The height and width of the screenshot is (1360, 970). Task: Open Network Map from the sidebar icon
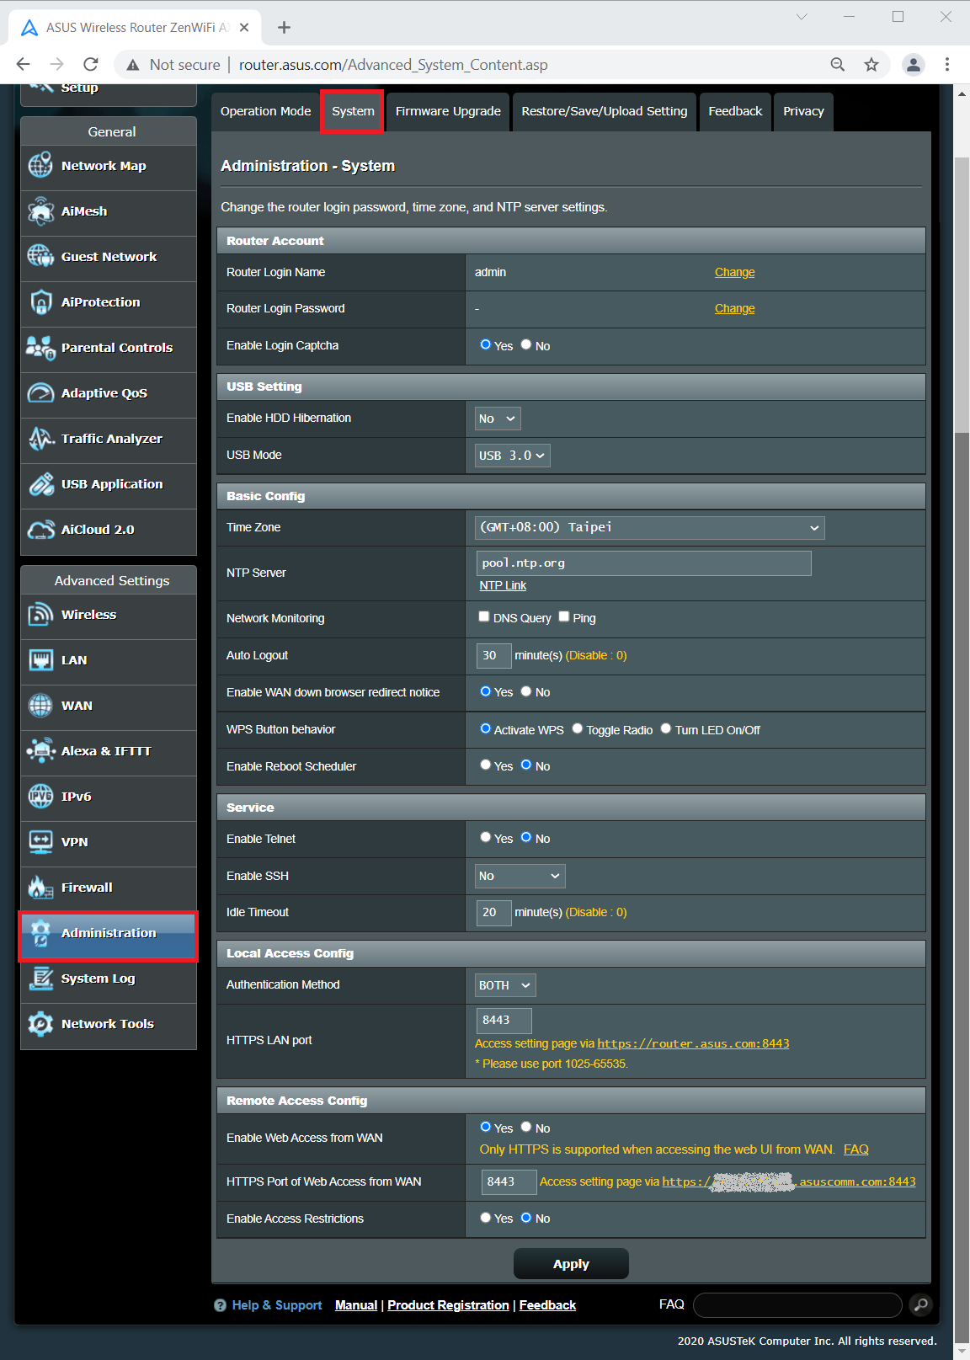40,165
